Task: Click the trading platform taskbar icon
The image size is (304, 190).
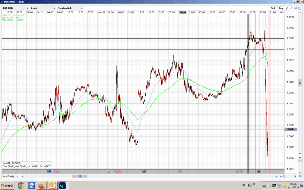Action: pos(62,186)
